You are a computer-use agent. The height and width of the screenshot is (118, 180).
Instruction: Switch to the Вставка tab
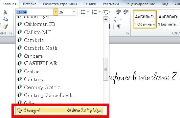(30, 4)
